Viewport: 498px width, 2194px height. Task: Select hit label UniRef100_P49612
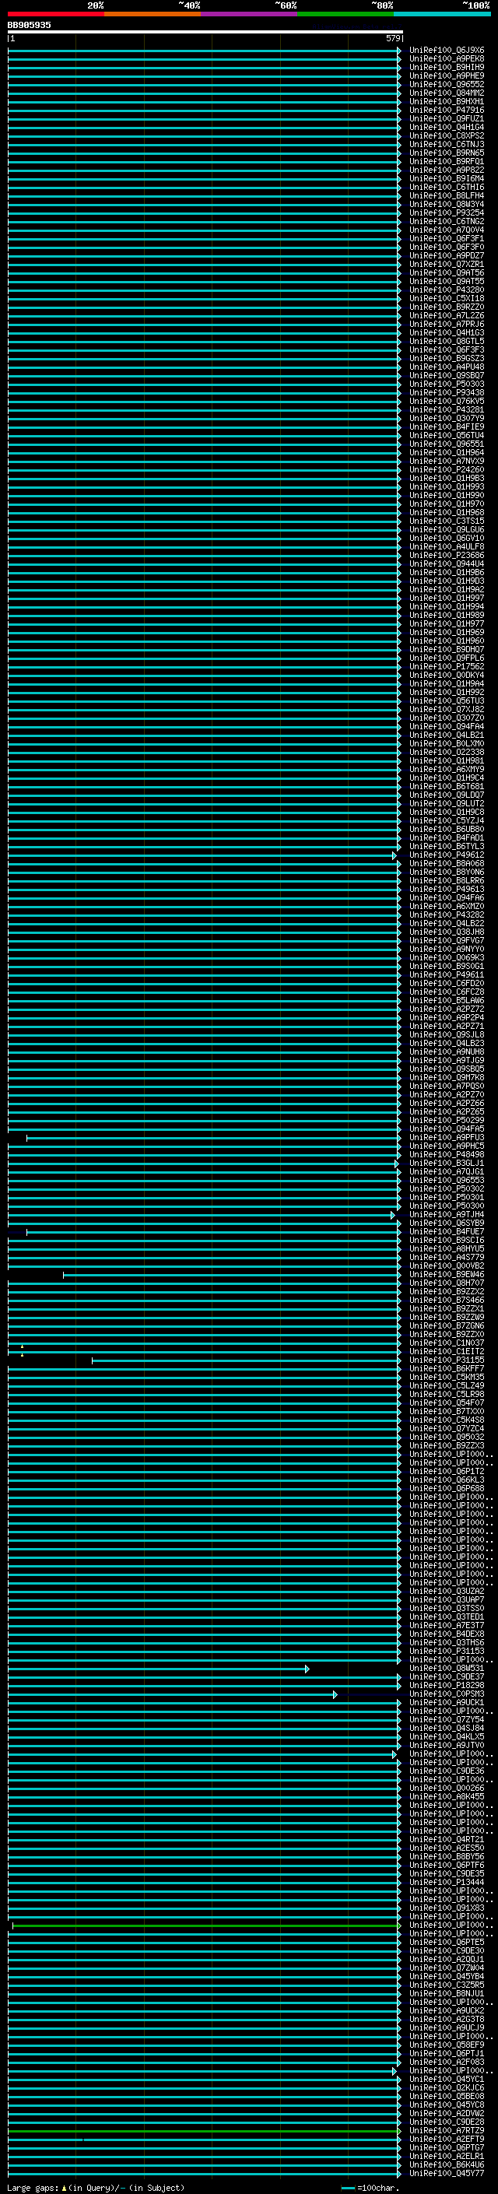[x=447, y=855]
